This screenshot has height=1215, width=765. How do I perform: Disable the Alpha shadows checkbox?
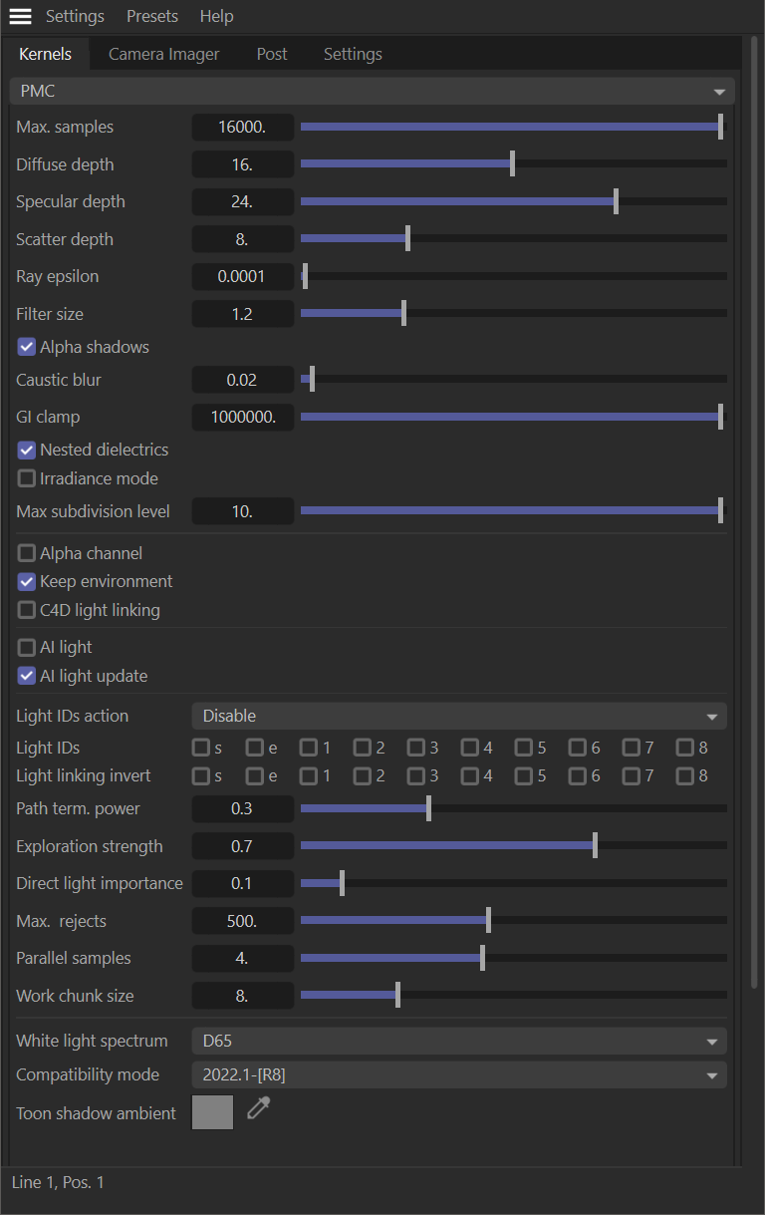pos(27,347)
